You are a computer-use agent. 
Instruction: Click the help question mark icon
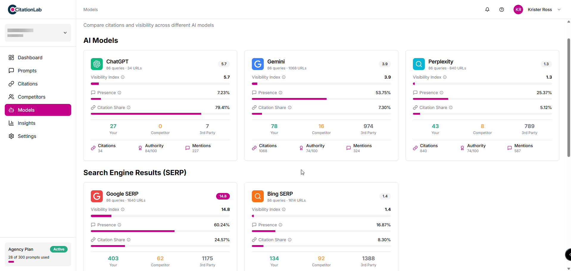pyautogui.click(x=501, y=9)
